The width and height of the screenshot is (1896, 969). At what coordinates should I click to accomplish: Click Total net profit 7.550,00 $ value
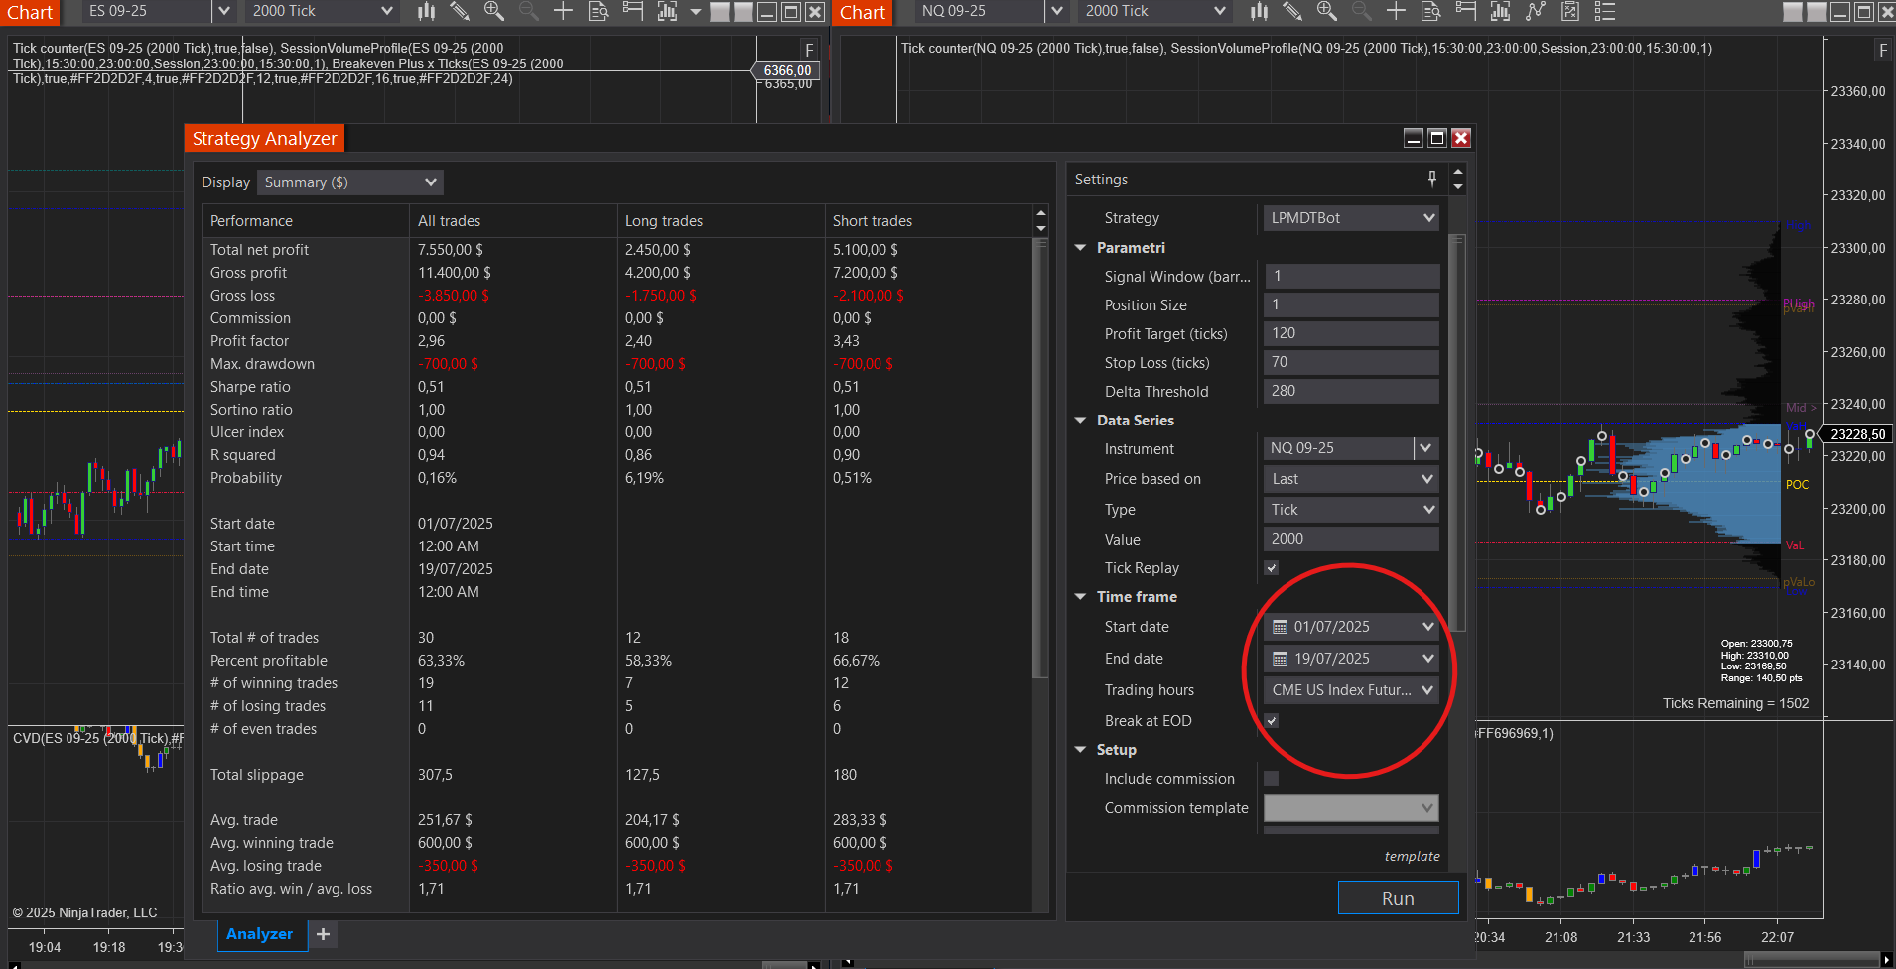click(450, 250)
